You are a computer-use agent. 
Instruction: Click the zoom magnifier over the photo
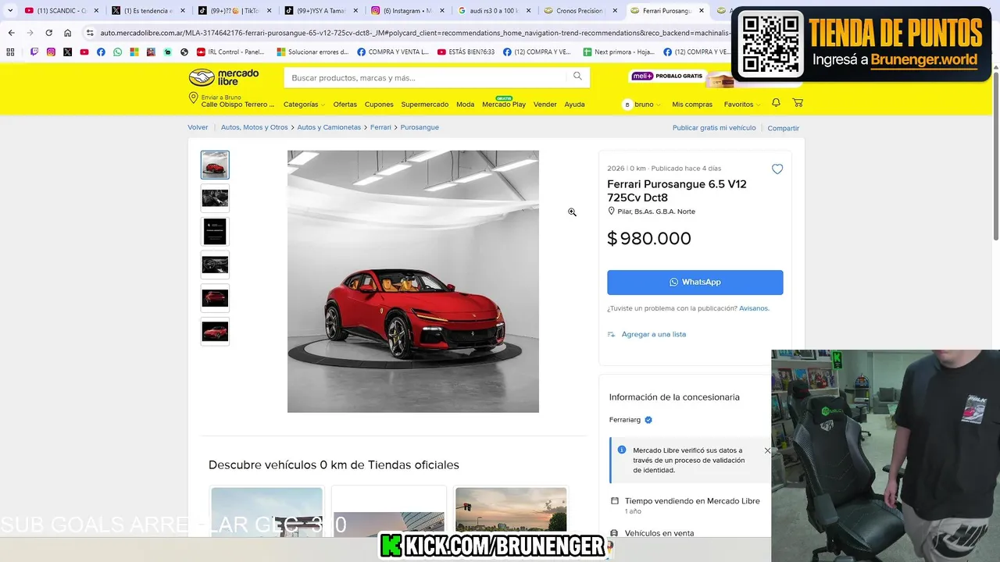click(572, 212)
